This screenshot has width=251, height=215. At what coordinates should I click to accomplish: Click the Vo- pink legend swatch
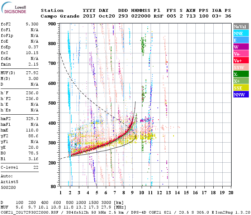(x=241, y=54)
